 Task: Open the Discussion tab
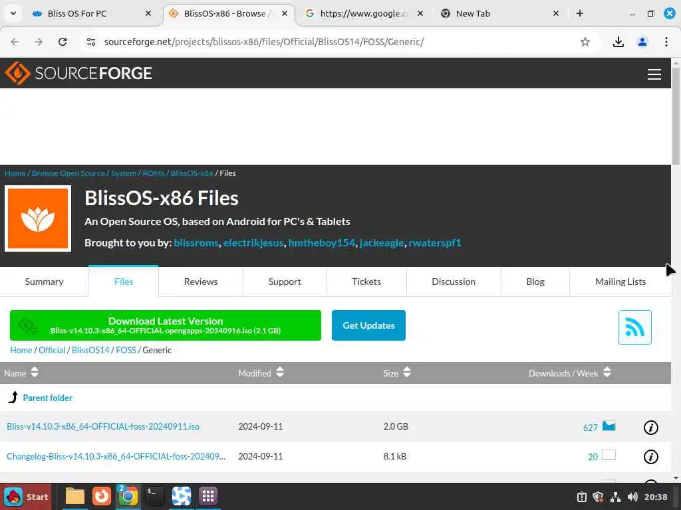tap(454, 282)
